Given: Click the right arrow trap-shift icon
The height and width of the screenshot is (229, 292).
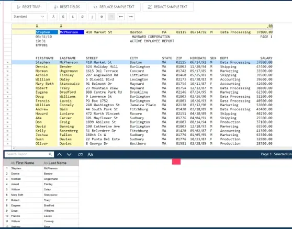Looking at the screenshot, I should pyautogui.click(x=130, y=17).
